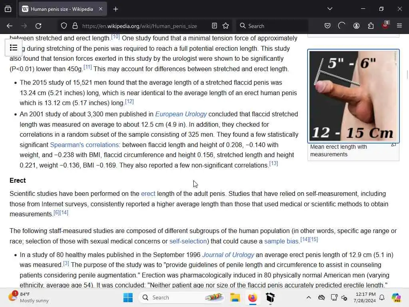Click the Wikipedia URL address field
This screenshot has width=409, height=307.
[x=139, y=26]
